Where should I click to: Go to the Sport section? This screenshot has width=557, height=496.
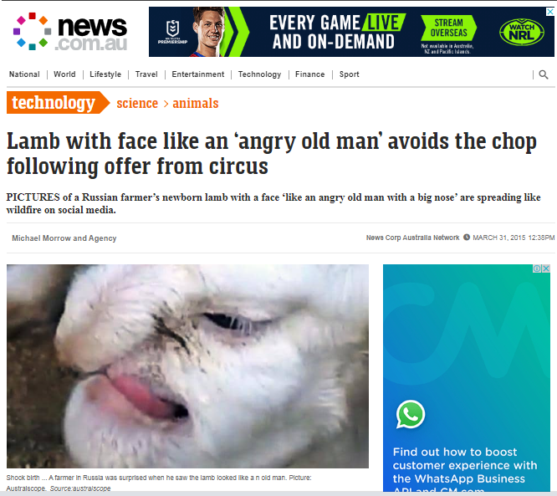pyautogui.click(x=349, y=74)
